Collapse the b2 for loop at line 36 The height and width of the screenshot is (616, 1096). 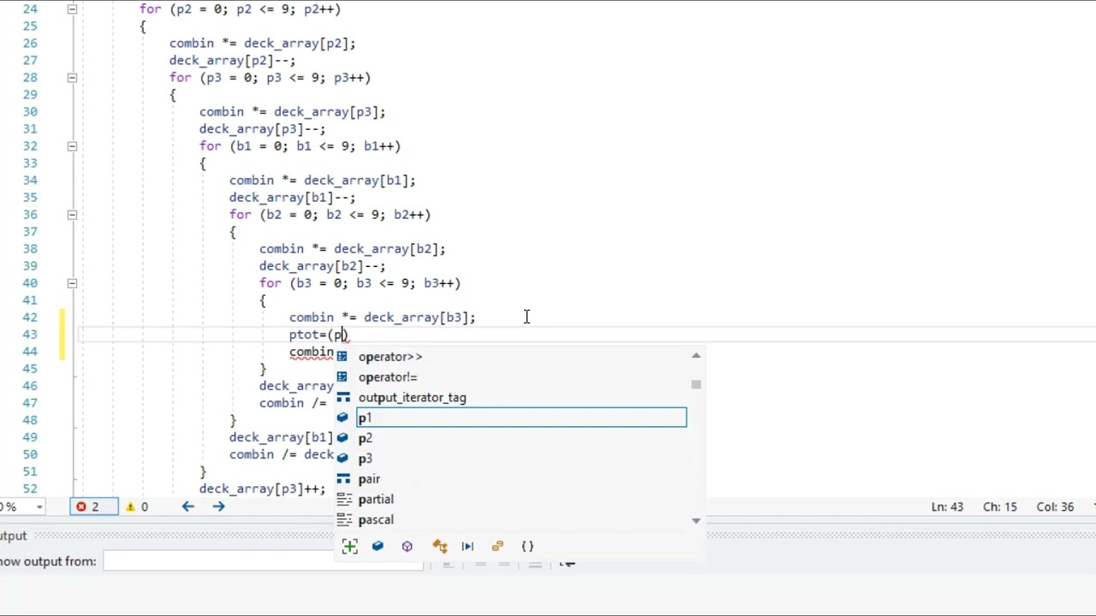(x=72, y=214)
